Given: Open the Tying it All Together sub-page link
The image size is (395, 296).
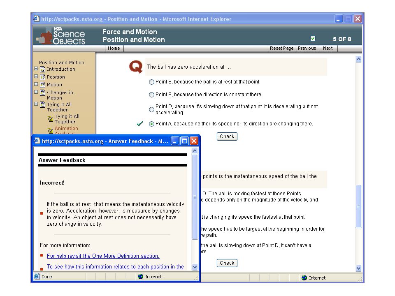Looking at the screenshot, I should [x=67, y=119].
